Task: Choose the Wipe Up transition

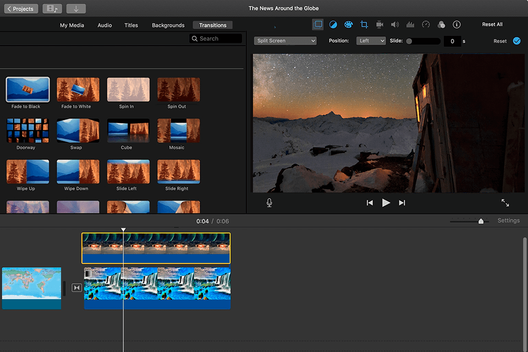Action: [x=28, y=172]
